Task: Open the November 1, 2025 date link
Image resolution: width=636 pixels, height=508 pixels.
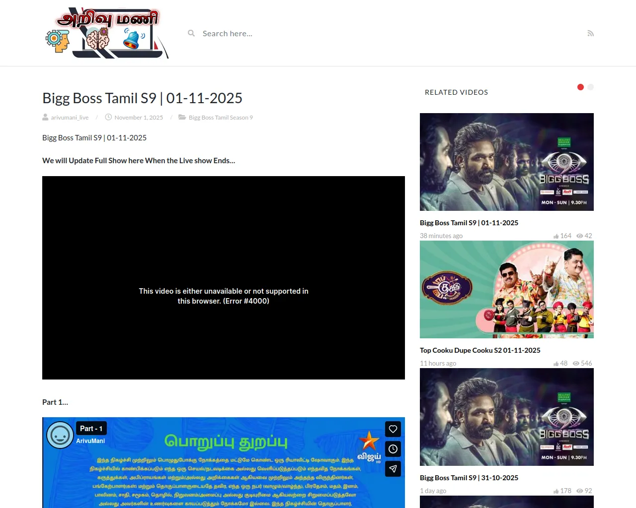Action: click(139, 118)
